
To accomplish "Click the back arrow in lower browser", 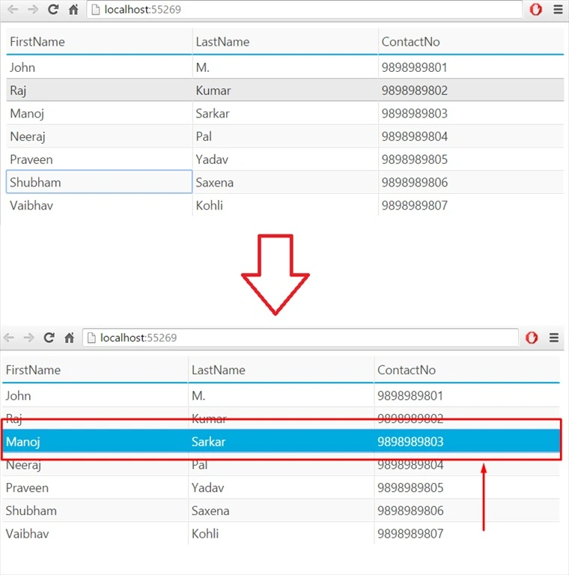I will click(x=9, y=338).
